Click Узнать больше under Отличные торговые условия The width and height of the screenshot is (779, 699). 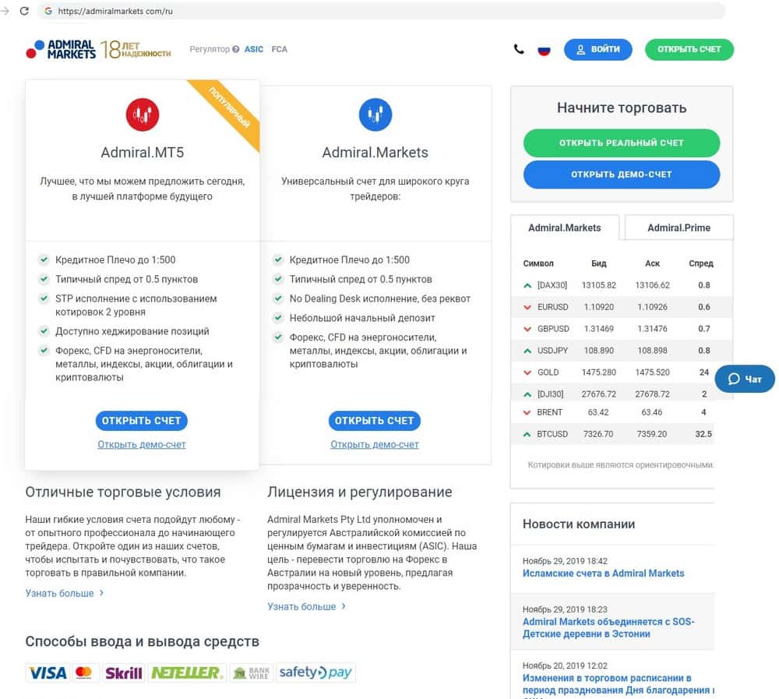[x=64, y=593]
